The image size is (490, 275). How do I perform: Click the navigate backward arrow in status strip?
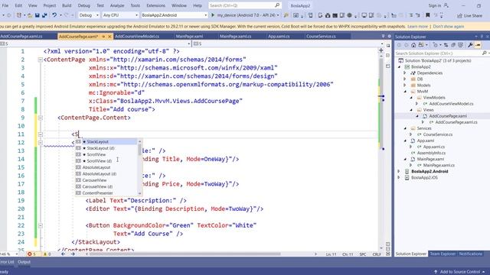point(64,254)
